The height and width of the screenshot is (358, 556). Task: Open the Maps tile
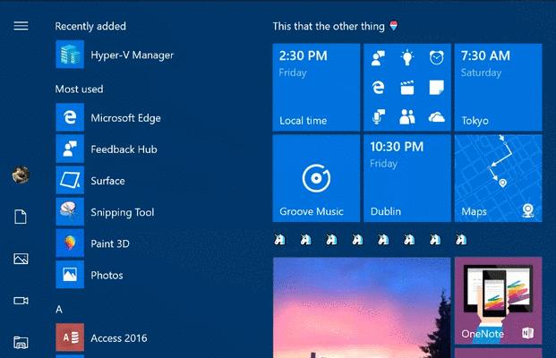click(498, 178)
